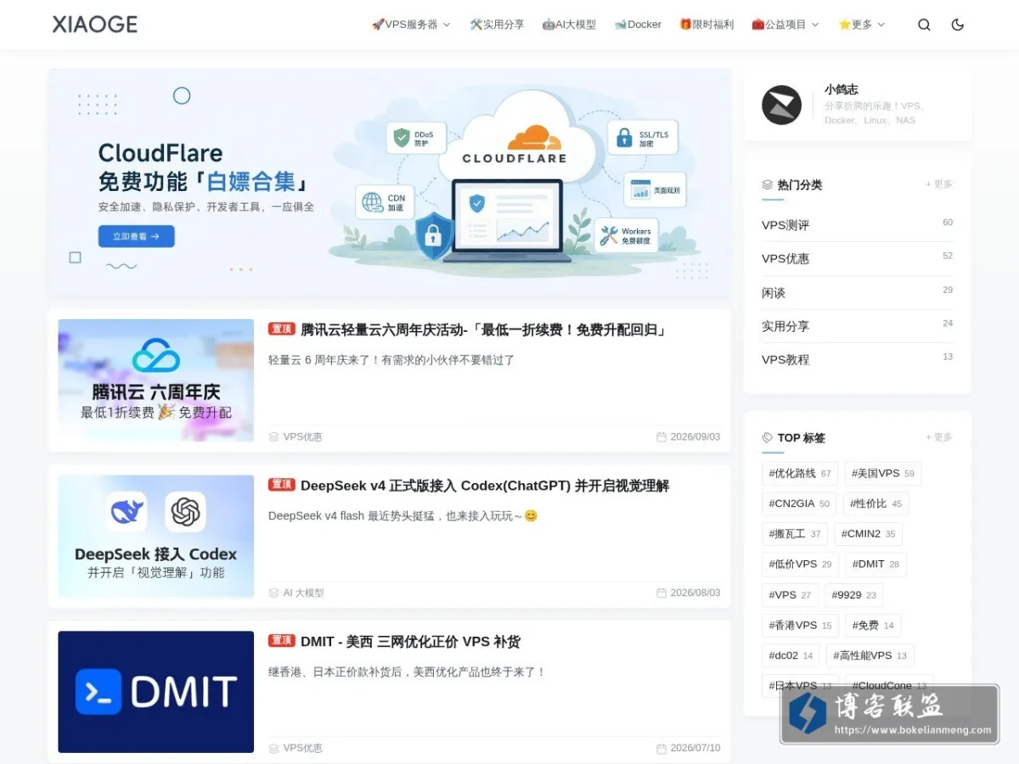Select the #高性能VPS tag
The width and height of the screenshot is (1019, 764).
[x=870, y=655]
